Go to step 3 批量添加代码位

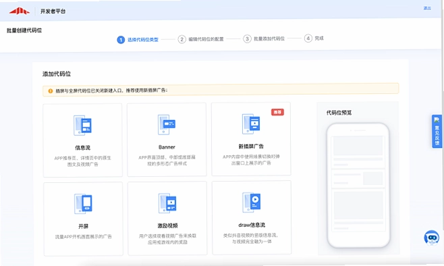click(x=264, y=38)
